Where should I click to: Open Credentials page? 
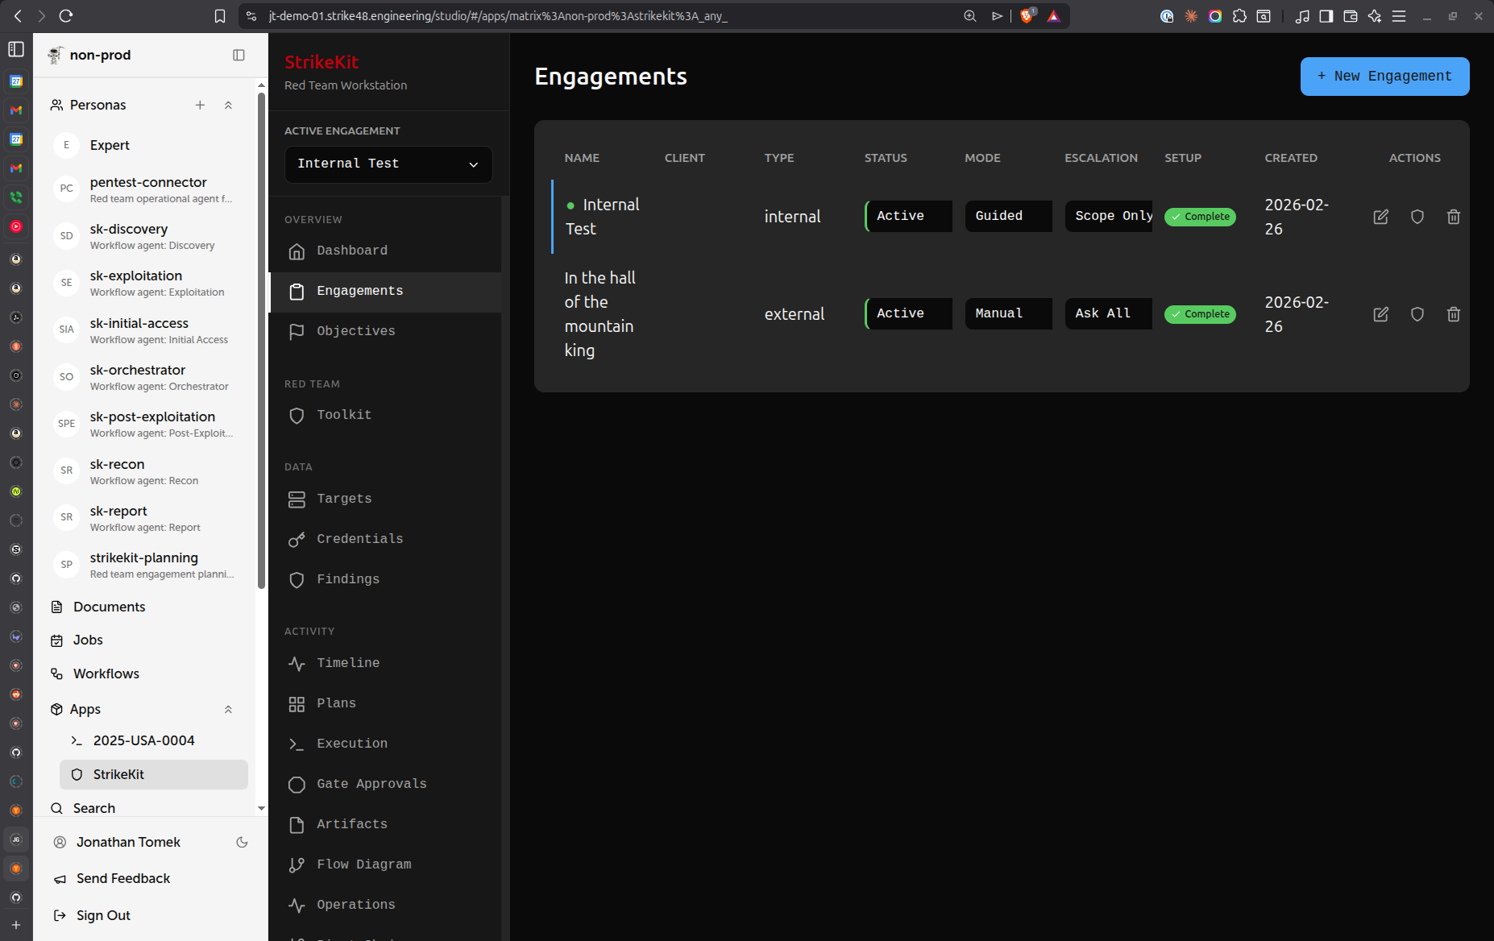[384, 539]
